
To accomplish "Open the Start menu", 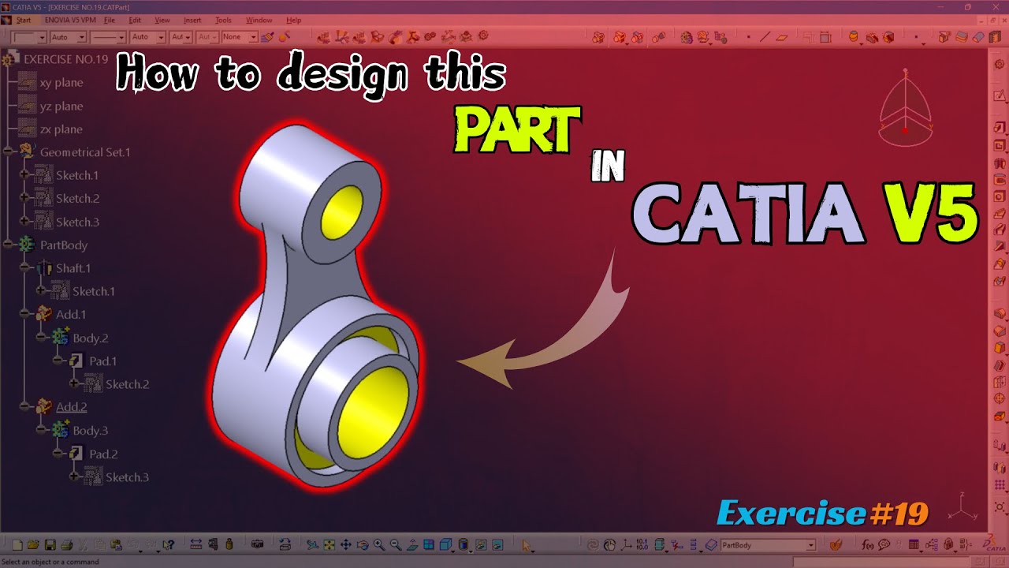I will tap(24, 20).
